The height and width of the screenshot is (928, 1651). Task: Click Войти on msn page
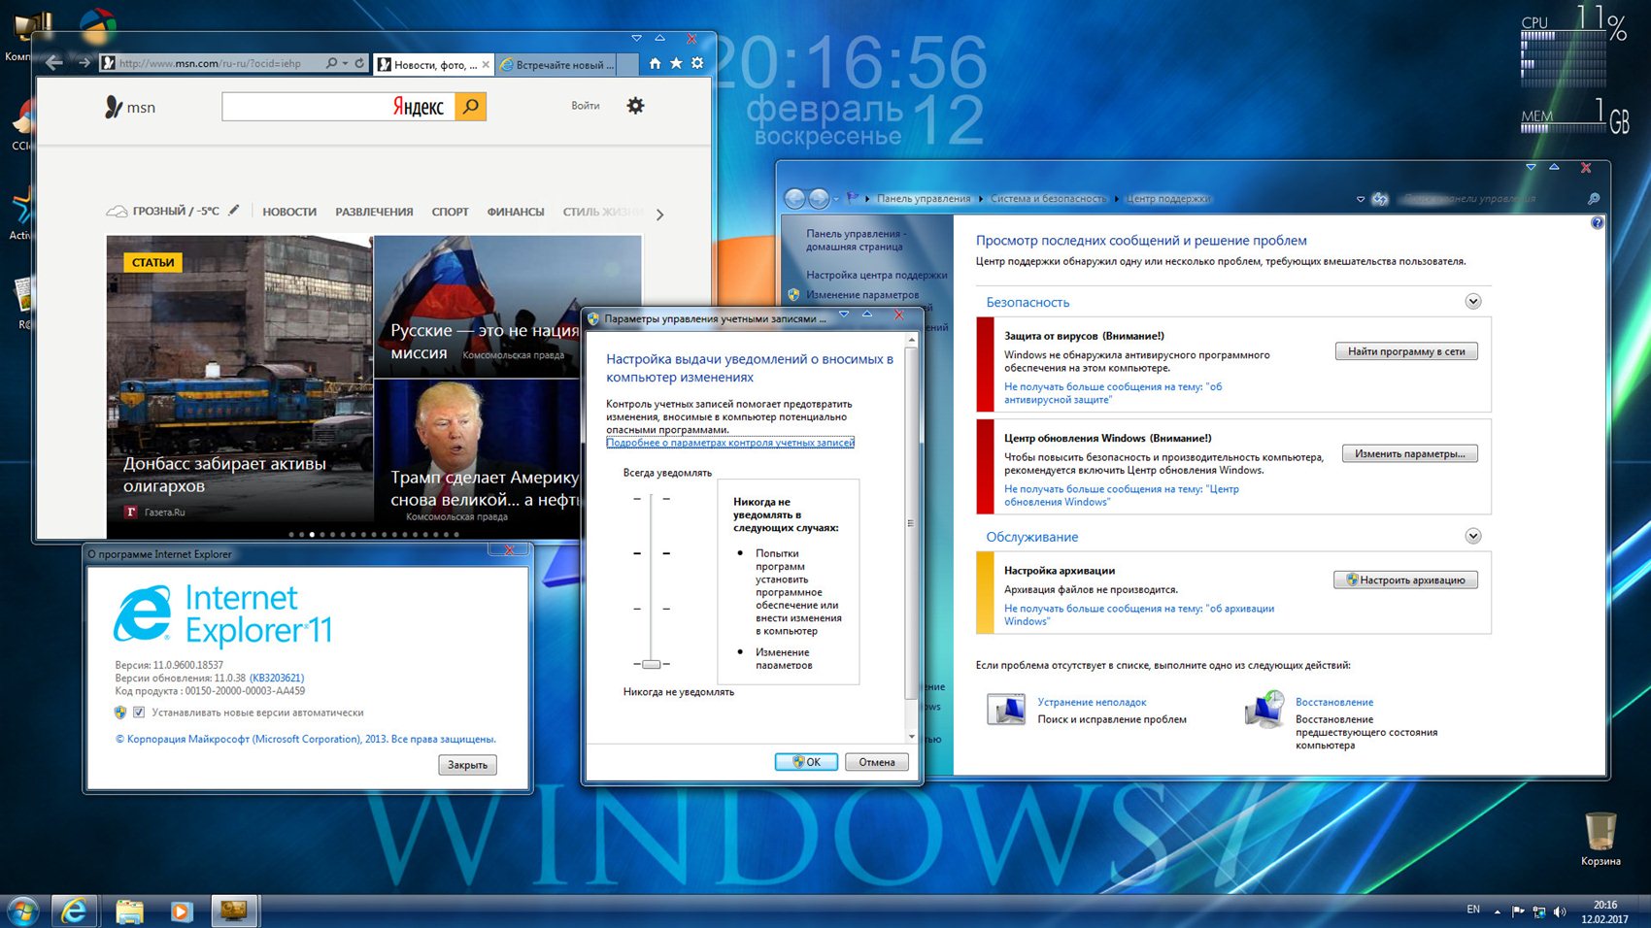point(585,106)
